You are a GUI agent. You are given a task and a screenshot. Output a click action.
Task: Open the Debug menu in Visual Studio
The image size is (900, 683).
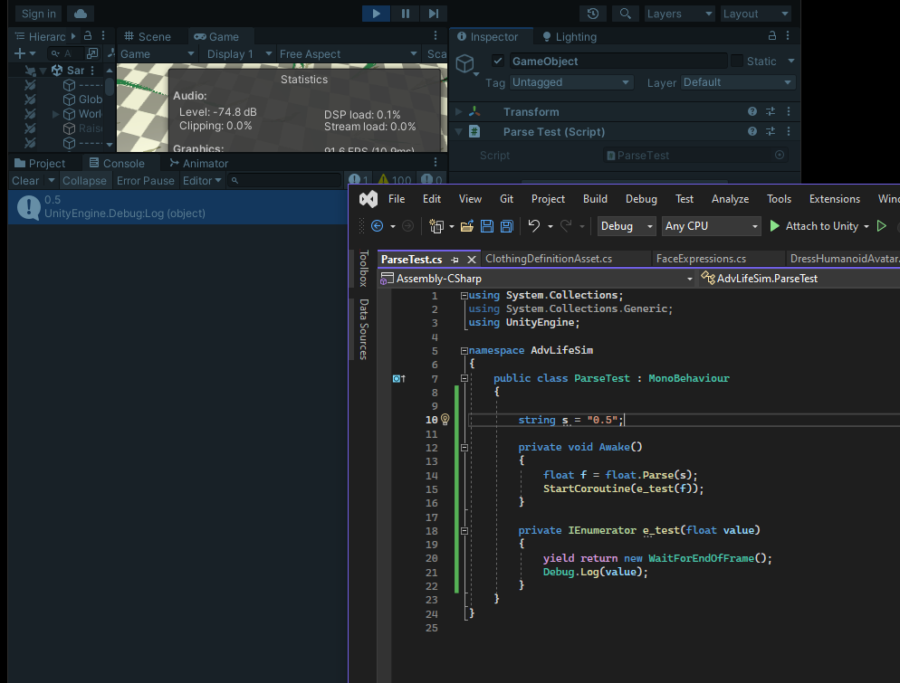click(x=641, y=198)
